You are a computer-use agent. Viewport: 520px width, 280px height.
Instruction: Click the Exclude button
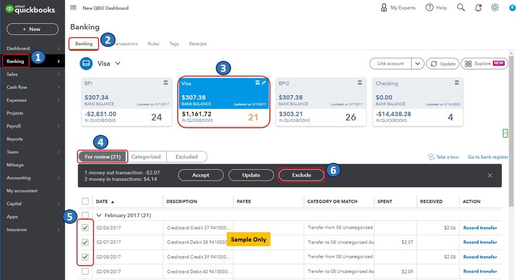coord(301,175)
